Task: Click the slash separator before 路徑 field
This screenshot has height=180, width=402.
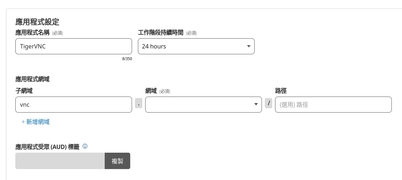Action: (268, 103)
